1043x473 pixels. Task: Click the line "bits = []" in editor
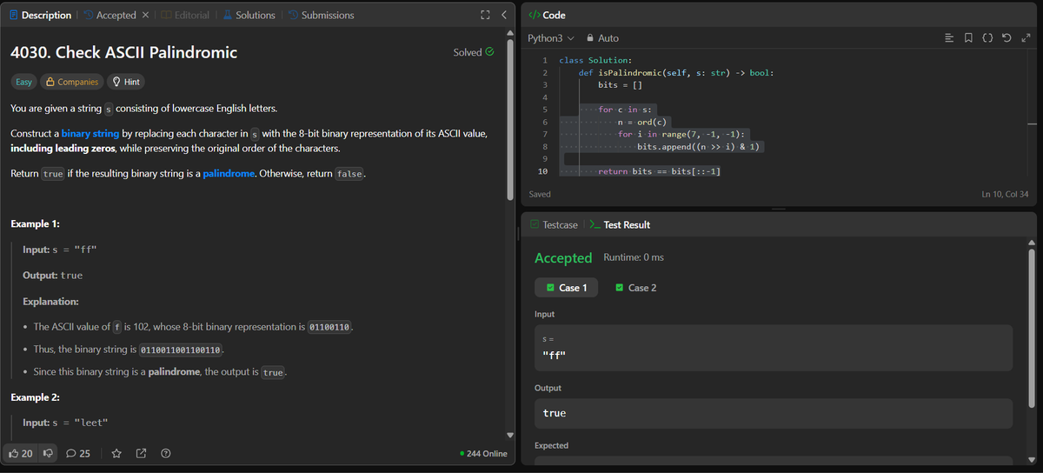(x=620, y=85)
